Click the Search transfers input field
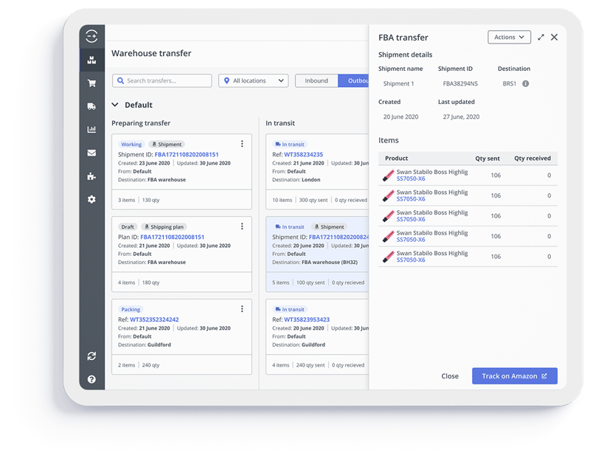Screen dimensions: 590x461 [162, 80]
